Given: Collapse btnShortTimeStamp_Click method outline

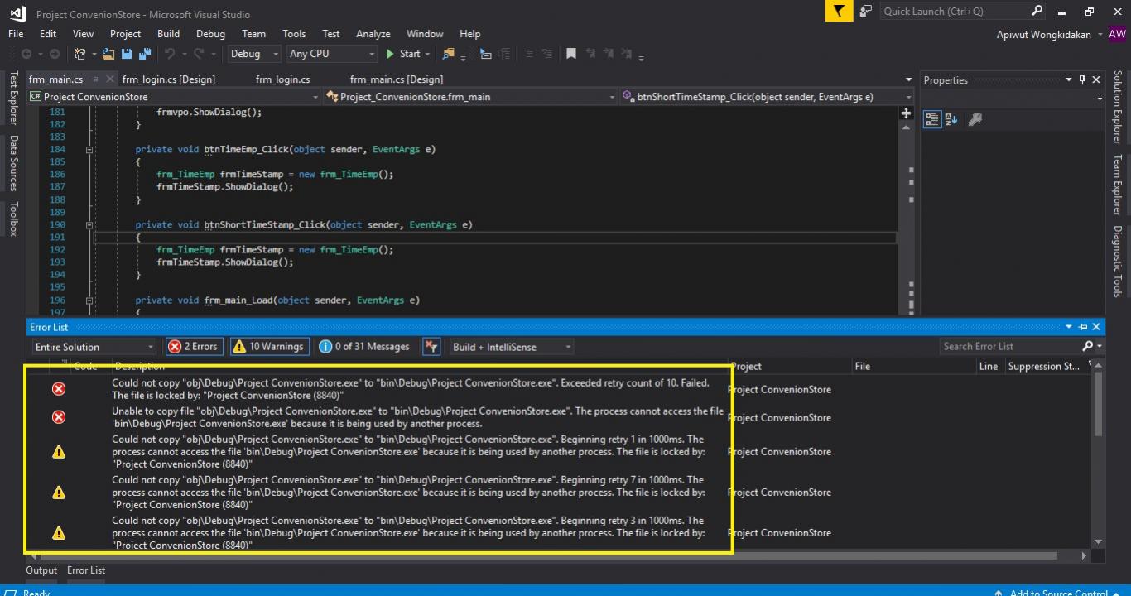Looking at the screenshot, I should 88,225.
